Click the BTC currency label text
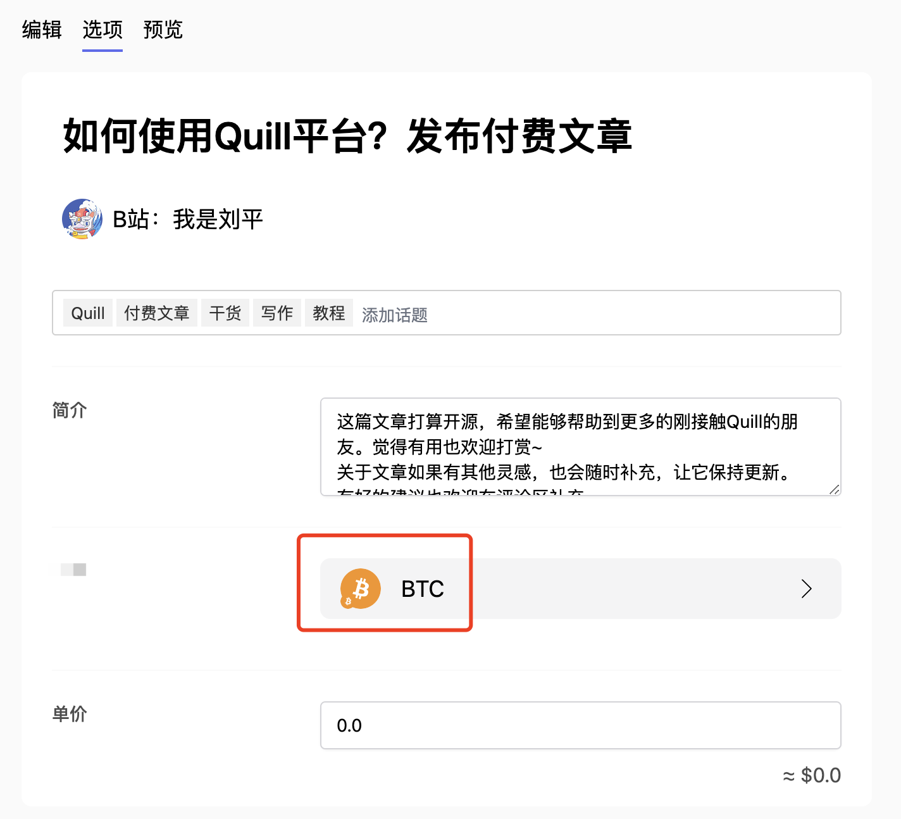This screenshot has width=901, height=819. click(423, 589)
